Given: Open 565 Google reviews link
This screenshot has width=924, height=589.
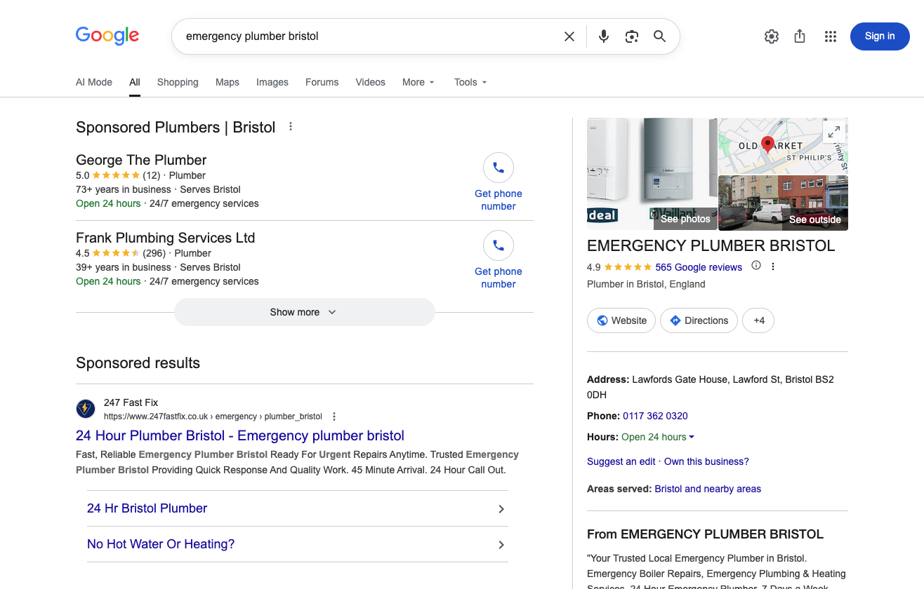Looking at the screenshot, I should [699, 267].
